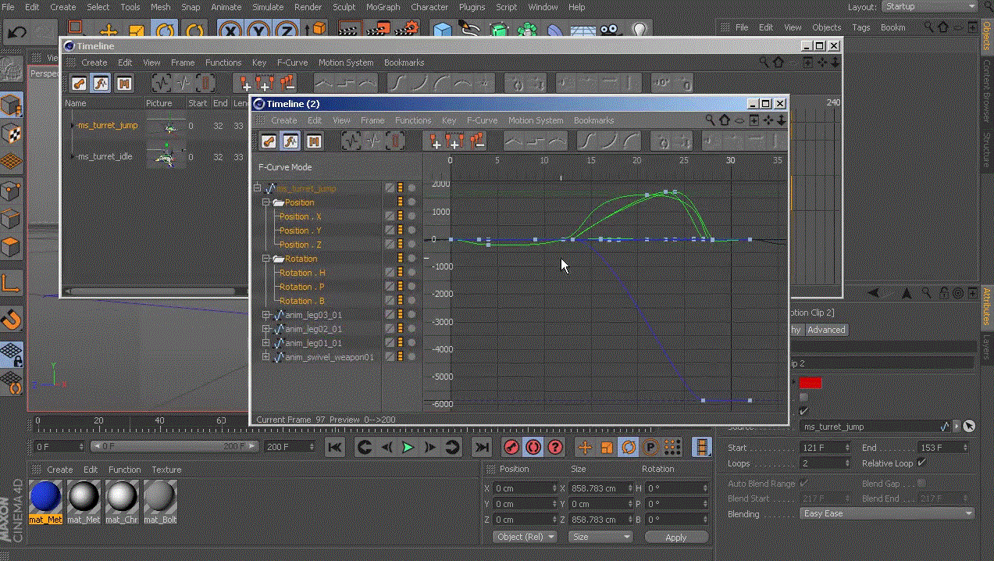Collapse the Position folder in tree
The image size is (994, 561).
tap(266, 202)
